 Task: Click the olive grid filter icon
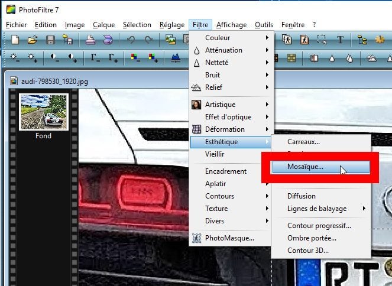coord(291,58)
